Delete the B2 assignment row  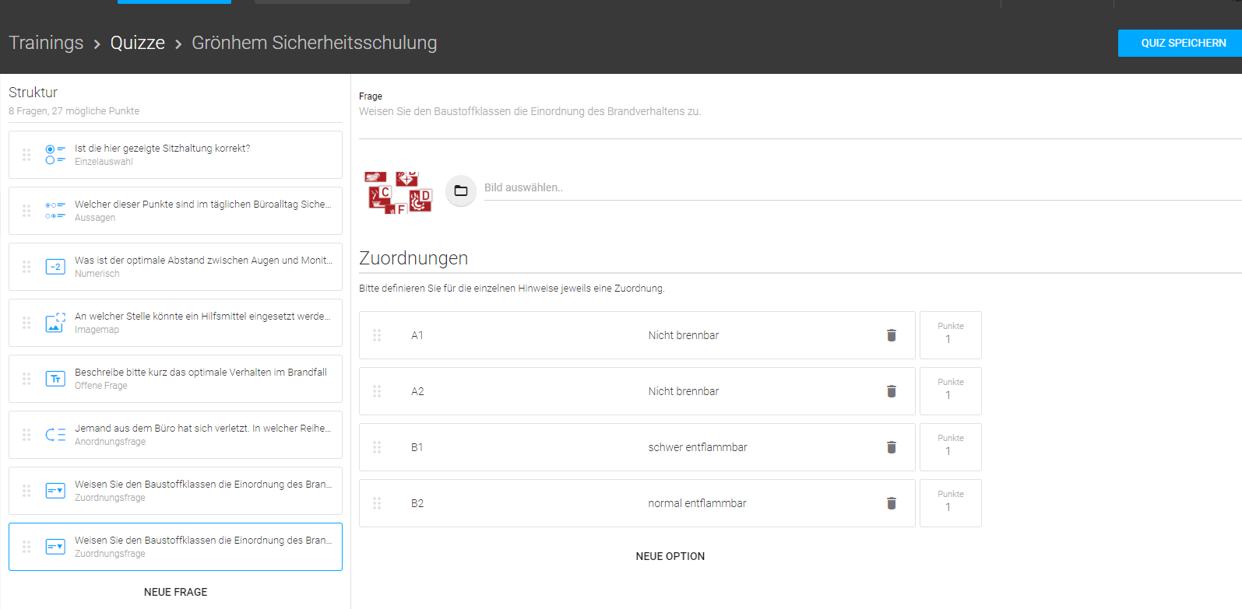coord(892,503)
